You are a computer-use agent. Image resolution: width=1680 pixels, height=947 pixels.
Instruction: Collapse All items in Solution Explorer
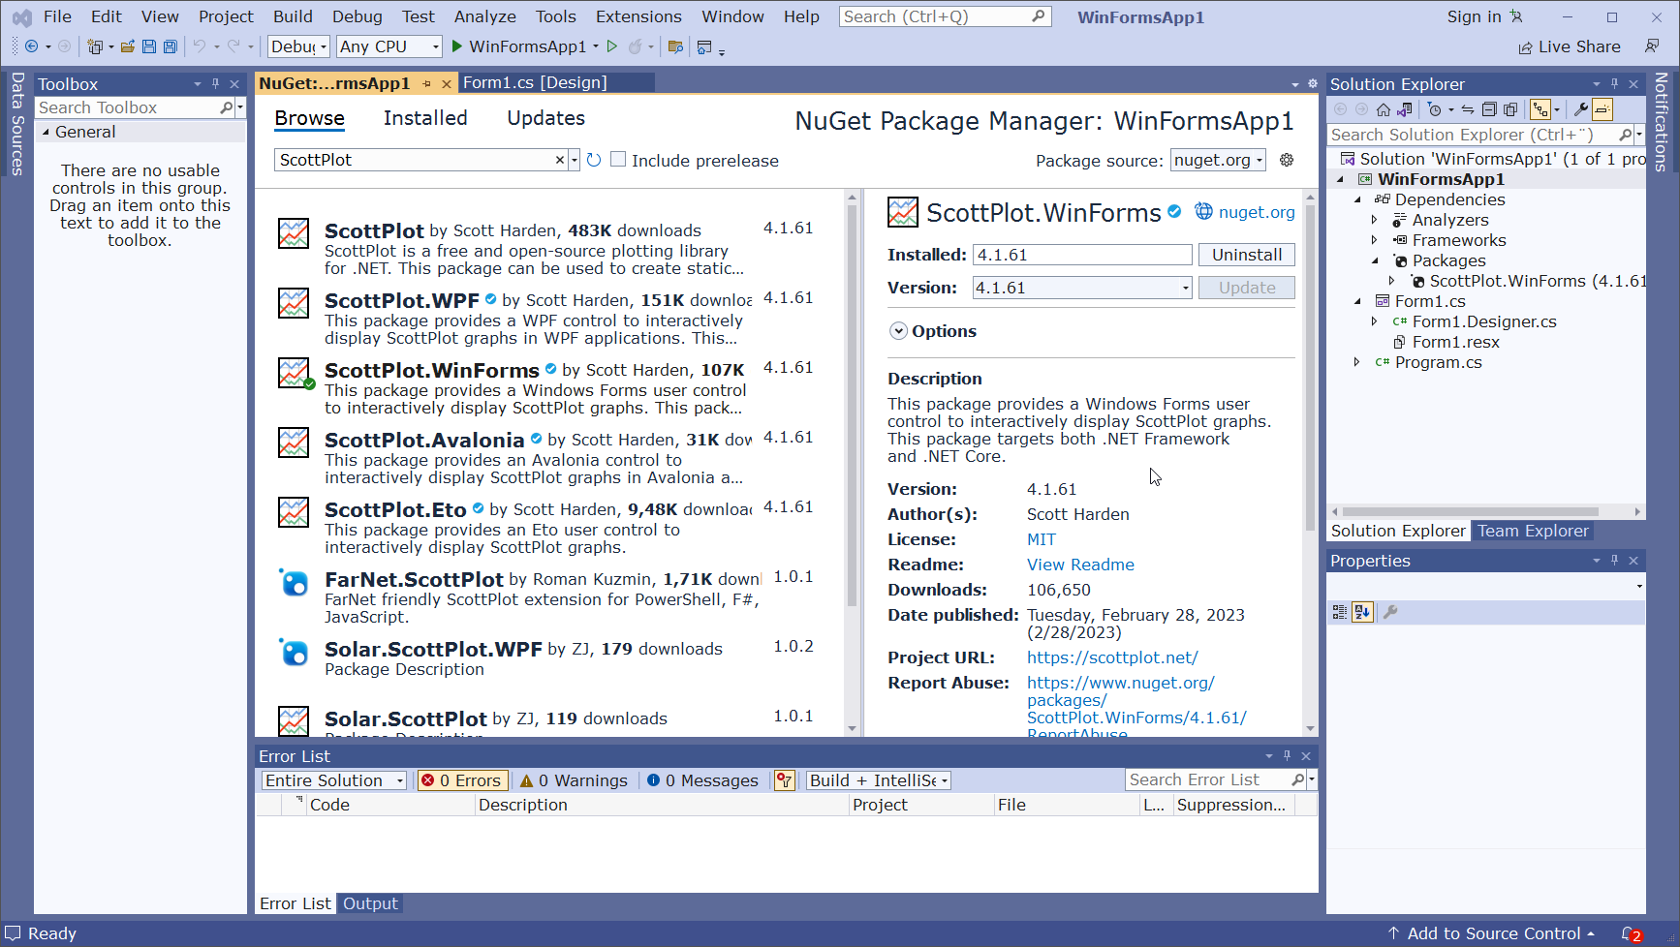pos(1489,109)
